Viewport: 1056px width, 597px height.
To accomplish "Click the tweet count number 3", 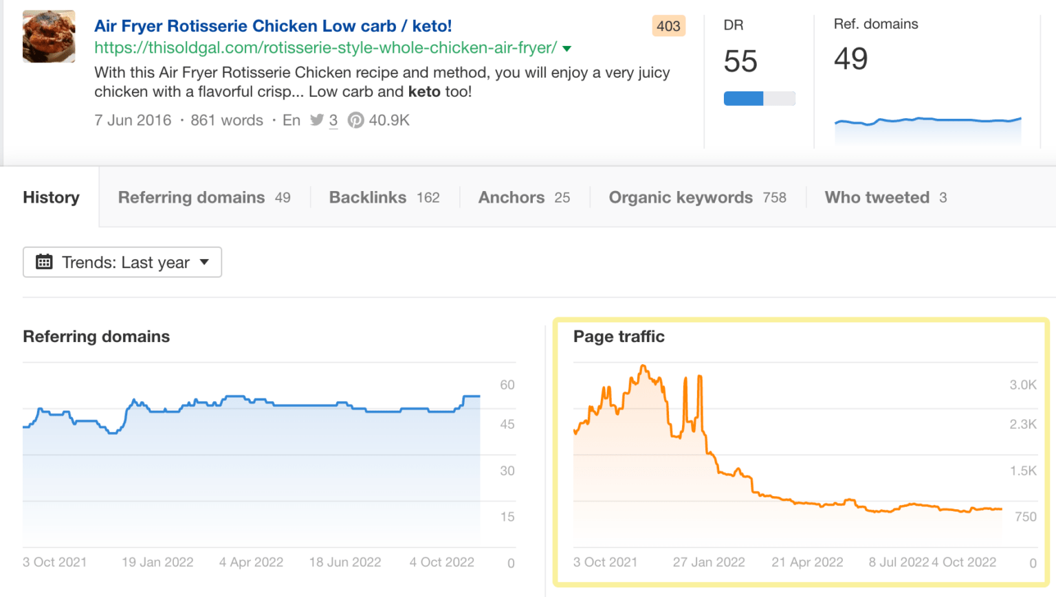I will click(333, 121).
